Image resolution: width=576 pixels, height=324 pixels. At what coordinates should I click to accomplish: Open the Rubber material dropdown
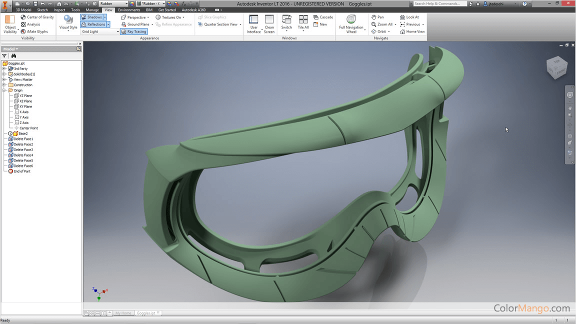pos(126,3)
